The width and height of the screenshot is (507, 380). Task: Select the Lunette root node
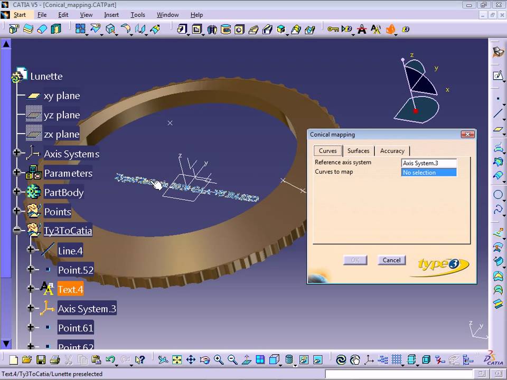[x=46, y=76]
